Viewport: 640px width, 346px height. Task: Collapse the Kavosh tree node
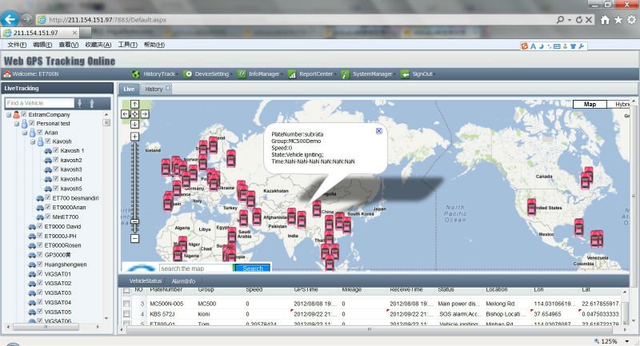point(33,141)
